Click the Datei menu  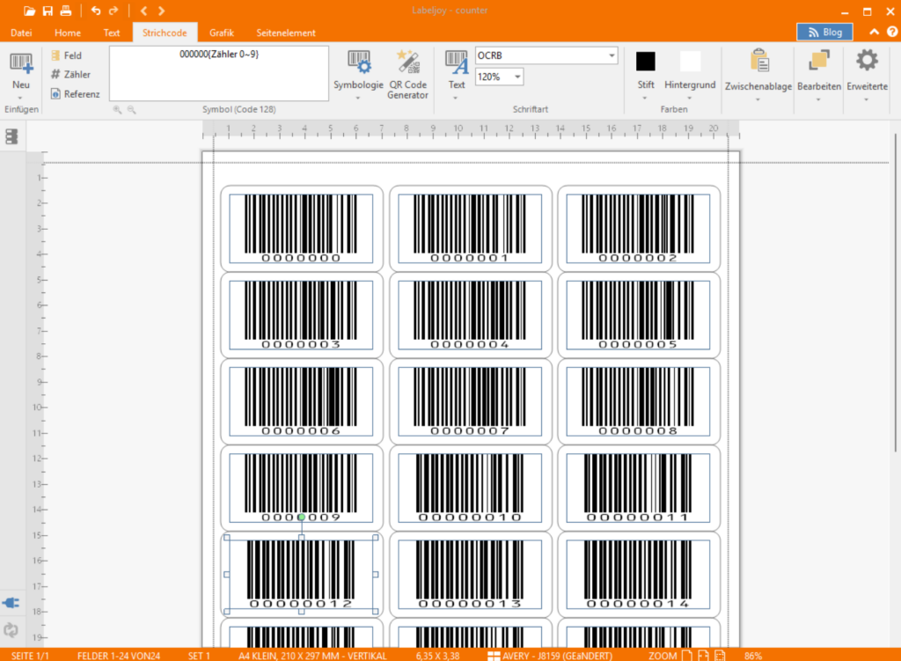(x=20, y=32)
